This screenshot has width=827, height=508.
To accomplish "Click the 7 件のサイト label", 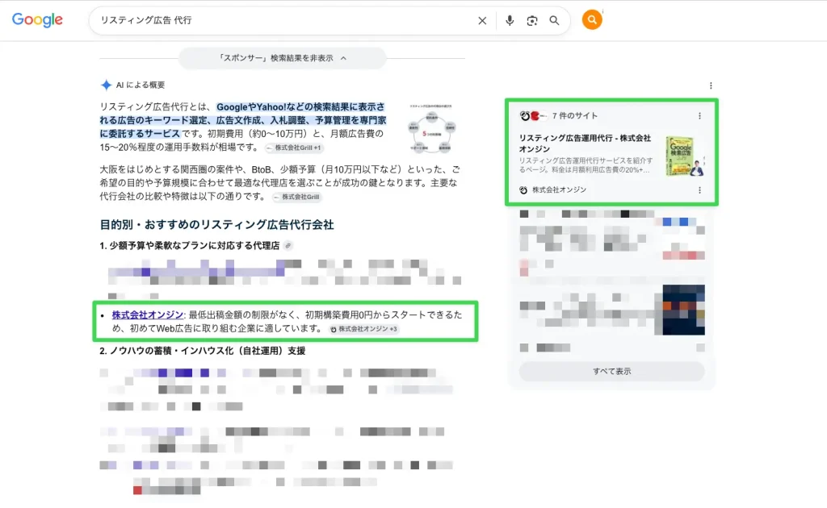I will pyautogui.click(x=575, y=116).
